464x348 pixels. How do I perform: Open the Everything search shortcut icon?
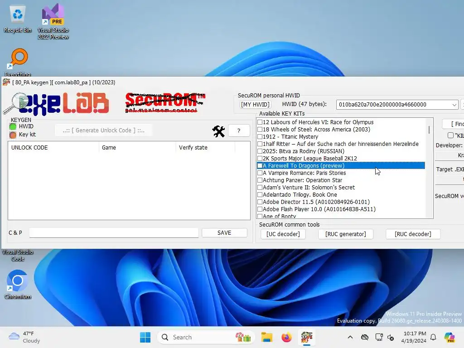pos(18,62)
